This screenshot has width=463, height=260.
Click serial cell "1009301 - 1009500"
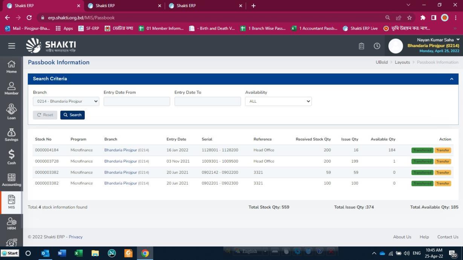(x=220, y=161)
